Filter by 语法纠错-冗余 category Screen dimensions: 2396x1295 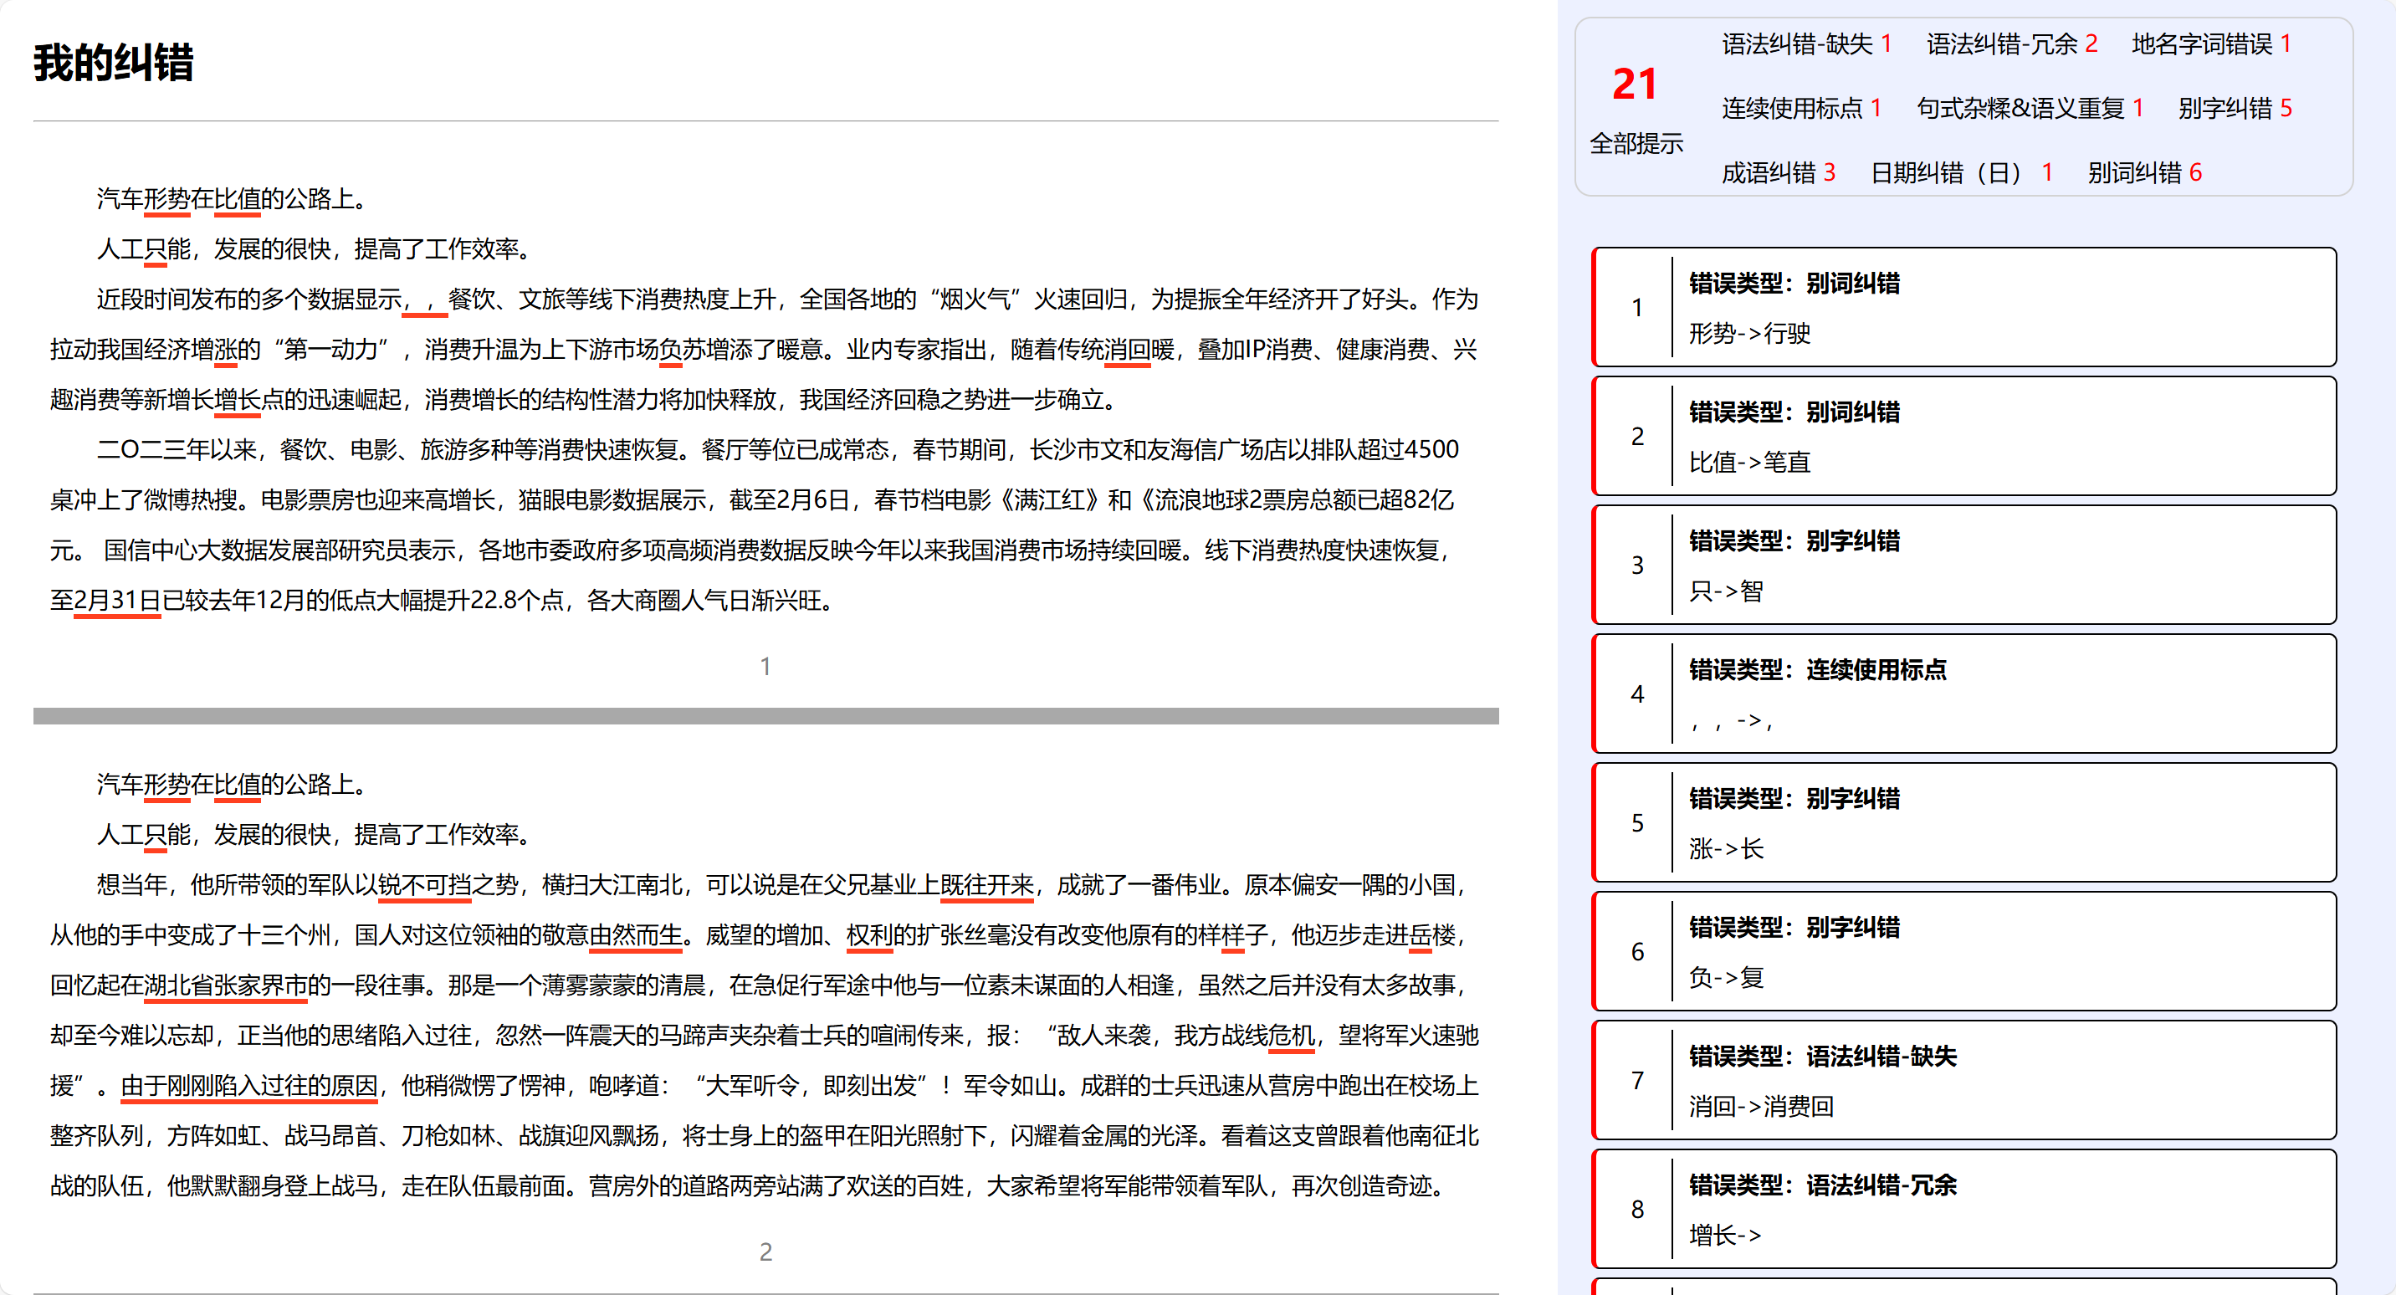[2011, 44]
